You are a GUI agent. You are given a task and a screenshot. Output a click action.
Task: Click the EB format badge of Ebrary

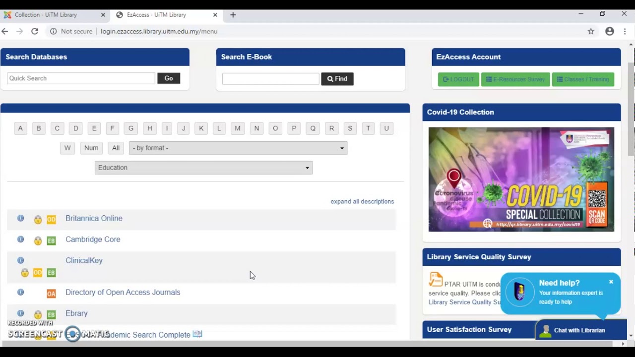pyautogui.click(x=51, y=315)
